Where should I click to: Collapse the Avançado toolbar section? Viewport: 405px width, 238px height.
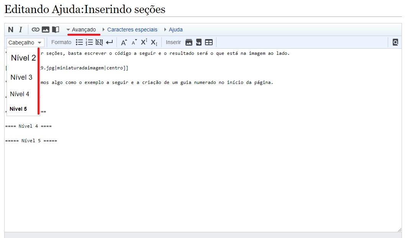tap(81, 30)
